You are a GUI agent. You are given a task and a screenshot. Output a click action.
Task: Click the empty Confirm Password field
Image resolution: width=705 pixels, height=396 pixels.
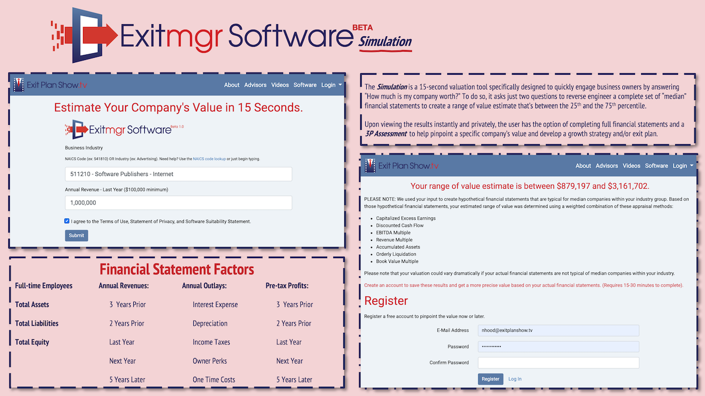pos(558,362)
